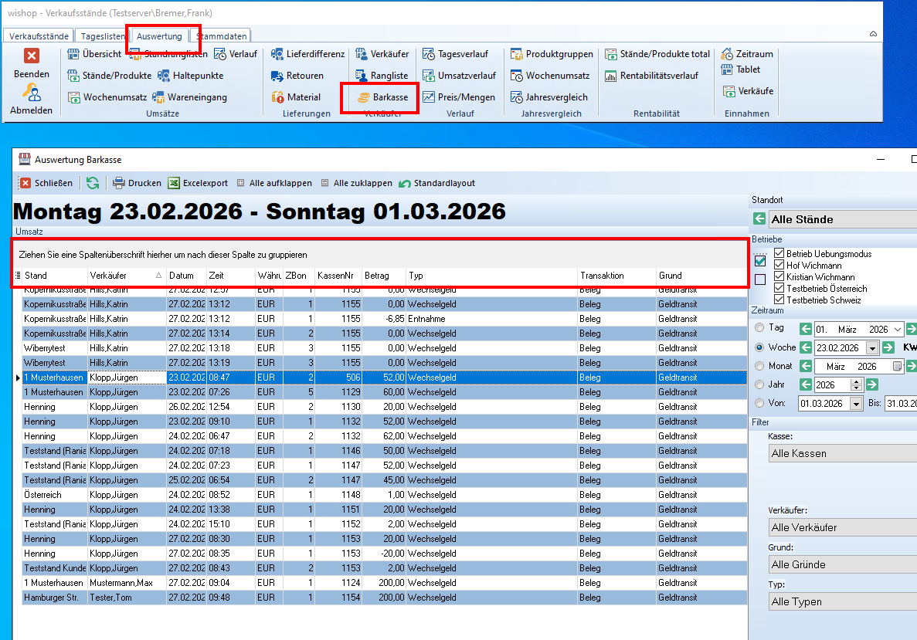This screenshot has width=917, height=640.
Task: Open Lieferdifferenz report in ribbon
Action: pos(278,54)
